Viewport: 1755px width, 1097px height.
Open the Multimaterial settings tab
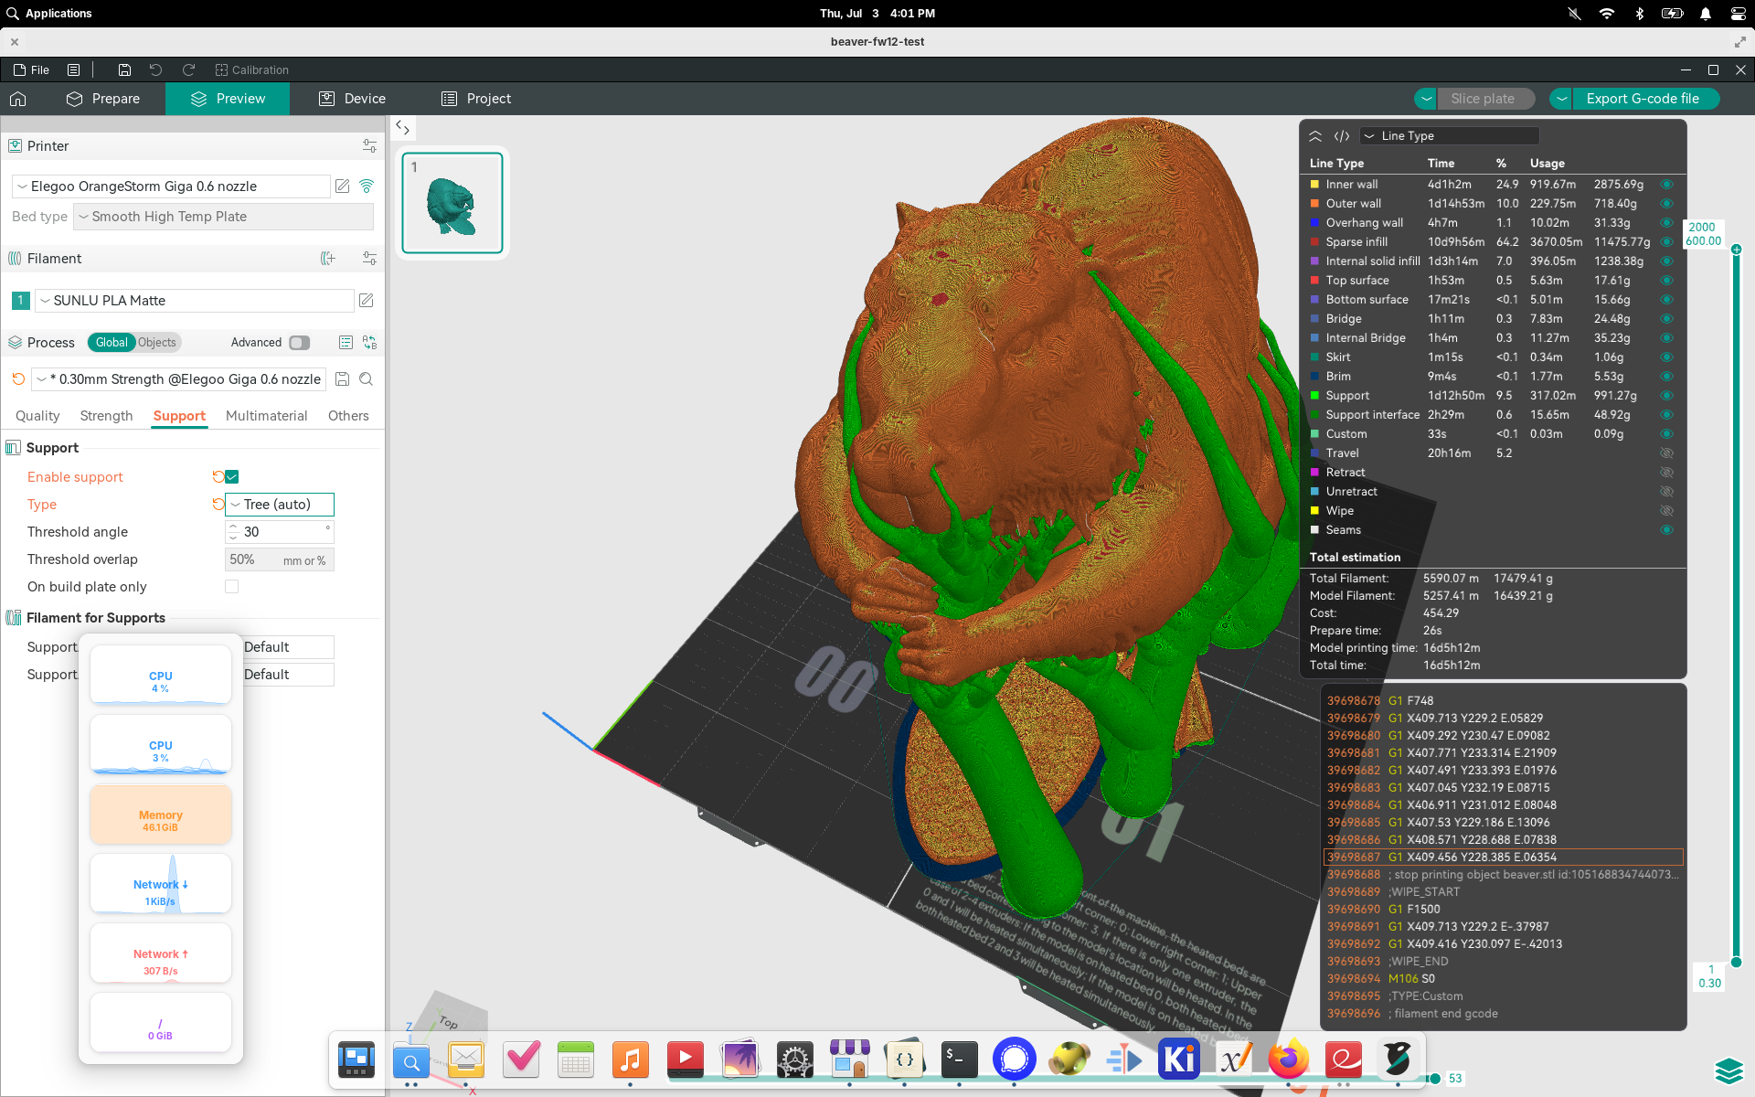[266, 416]
